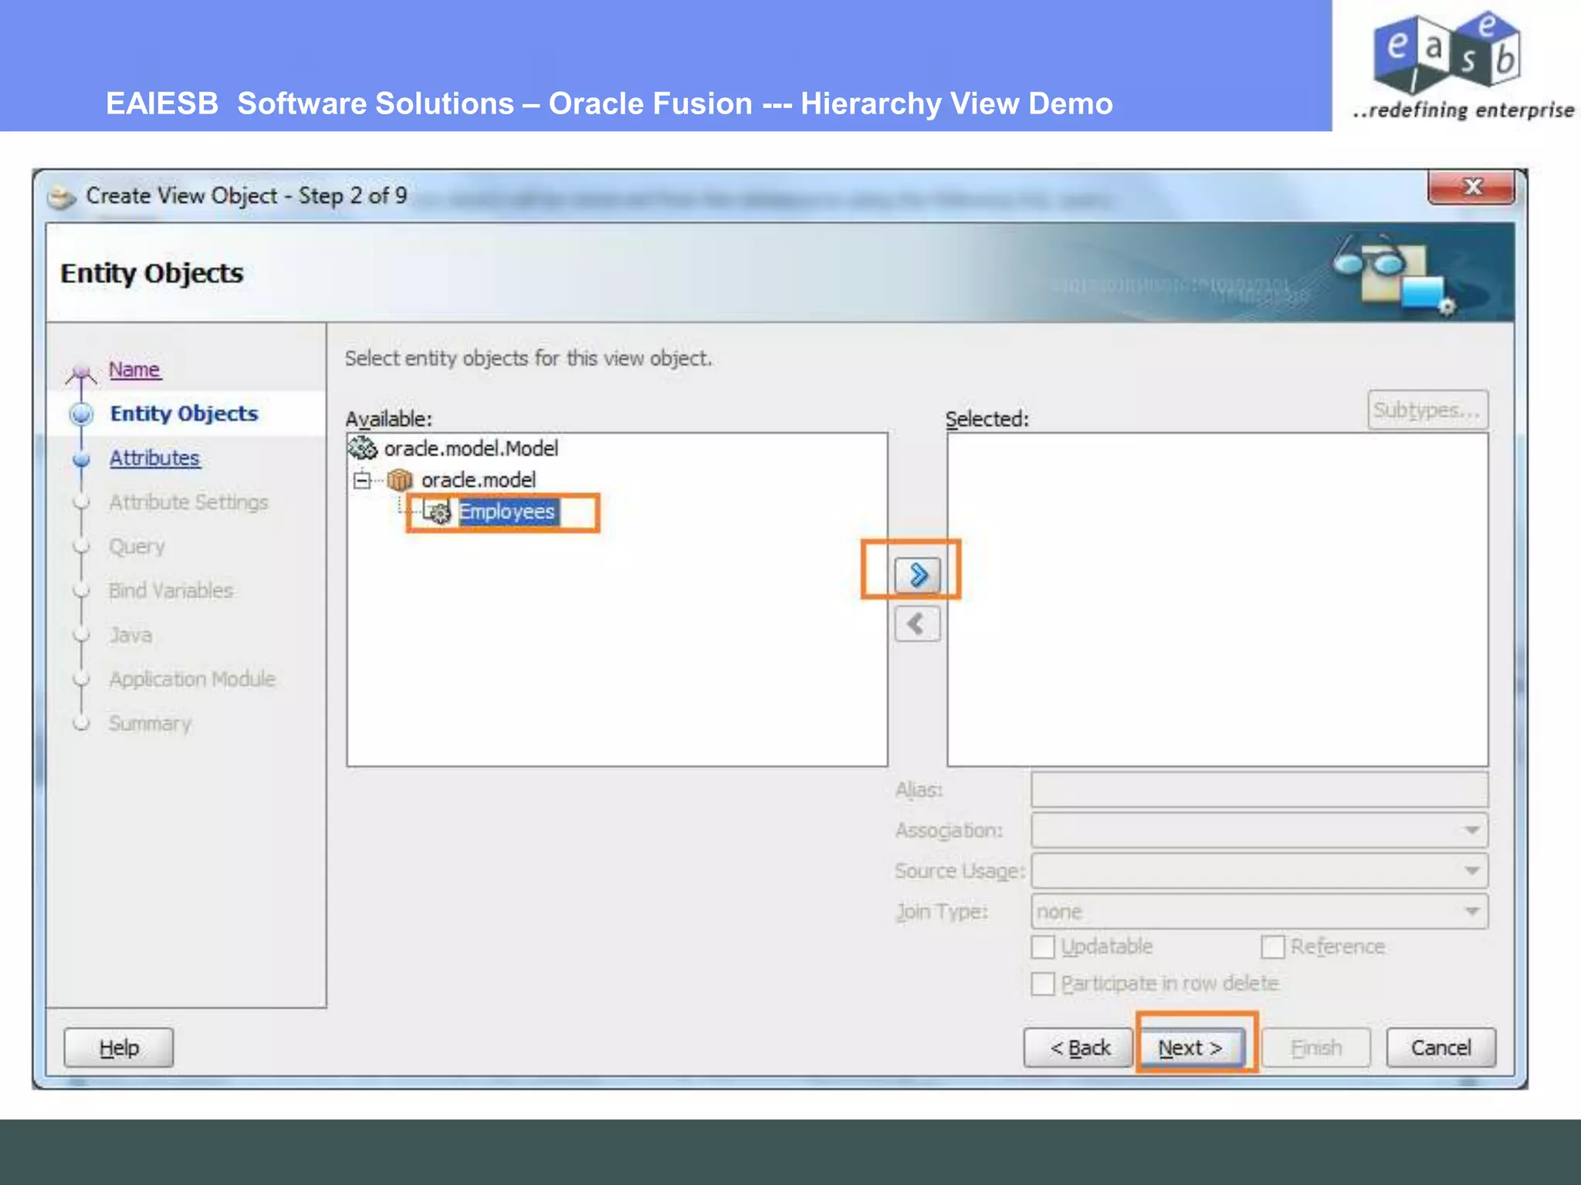Click the oracle.model.Model project icon
Image resolution: width=1581 pixels, height=1185 pixels.
coord(362,448)
